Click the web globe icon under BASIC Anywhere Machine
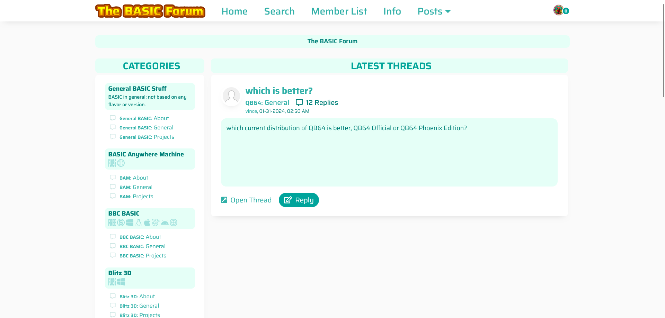The height and width of the screenshot is (318, 665). click(x=121, y=163)
